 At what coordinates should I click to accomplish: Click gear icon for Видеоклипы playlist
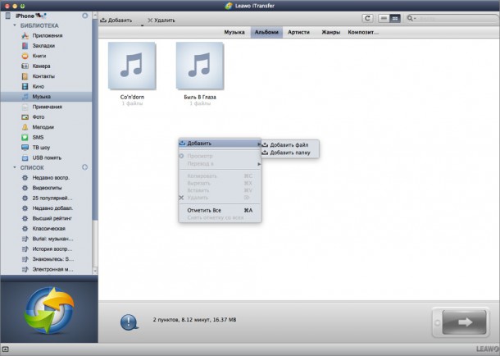25,188
